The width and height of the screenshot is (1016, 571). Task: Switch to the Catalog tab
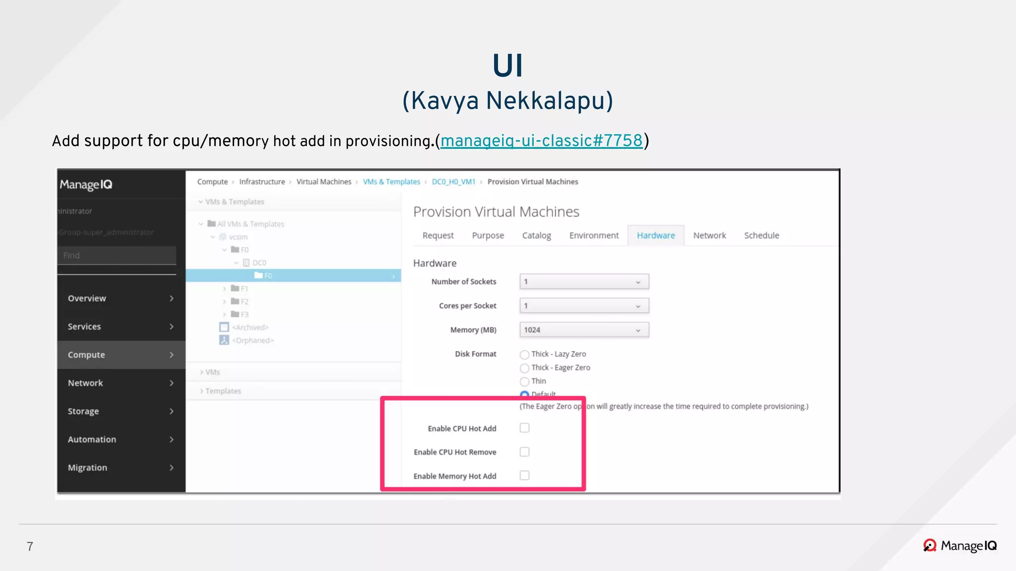[x=536, y=235]
